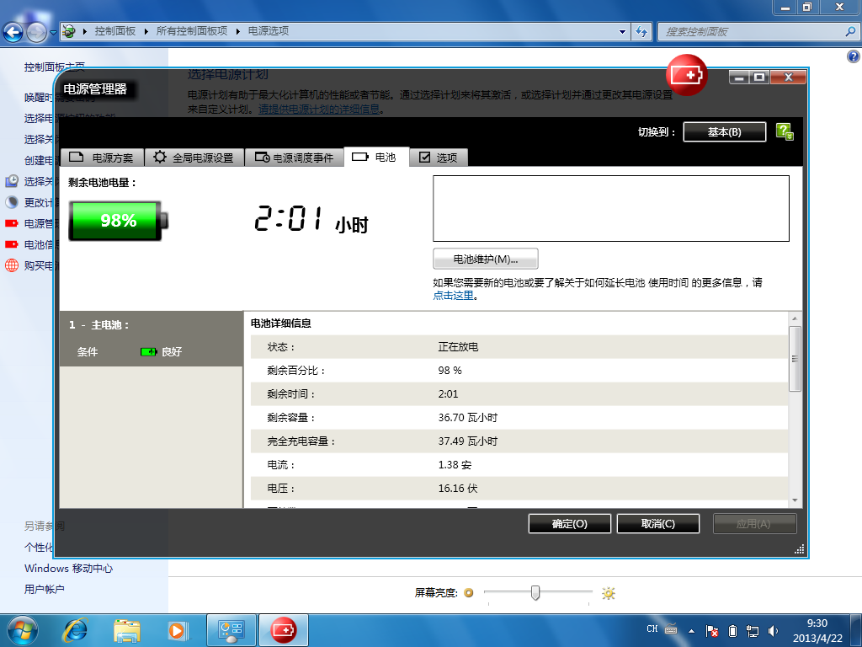862x647 pixels.
Task: Expand breadcrumb arrow after 控制面板
Action: point(146,31)
